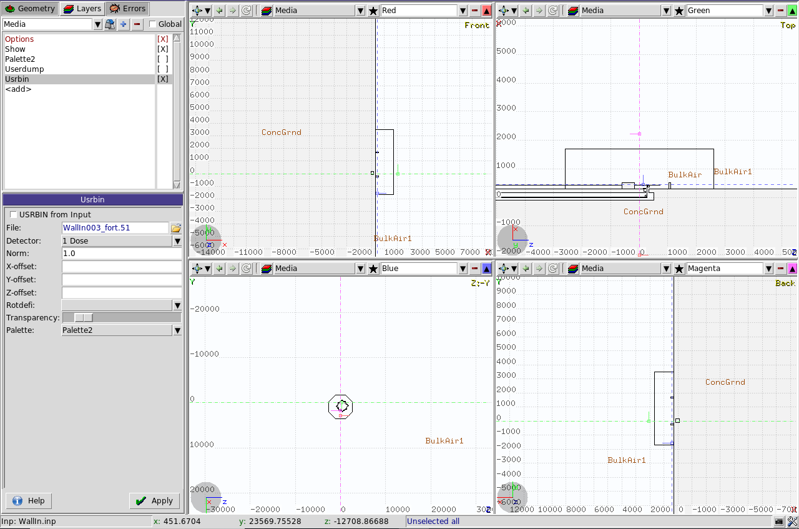Screen dimensions: 799x529
Task: Switch to the Layers tab
Action: (x=82, y=9)
